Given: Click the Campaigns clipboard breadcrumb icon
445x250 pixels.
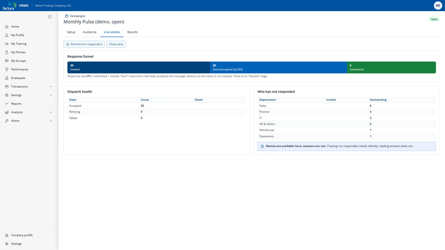Looking at the screenshot, I should 66,16.
